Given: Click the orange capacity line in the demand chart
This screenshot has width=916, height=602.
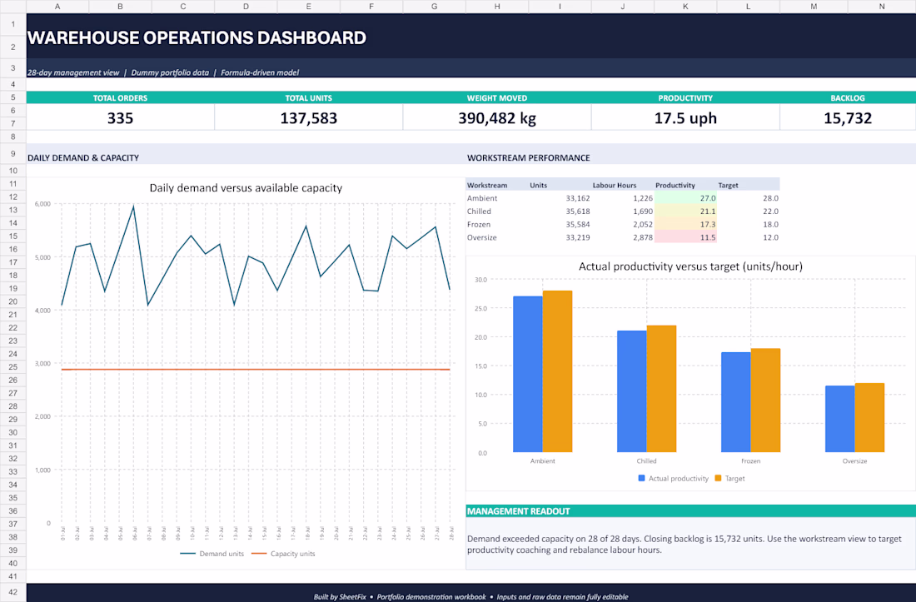Looking at the screenshot, I should coord(256,370).
